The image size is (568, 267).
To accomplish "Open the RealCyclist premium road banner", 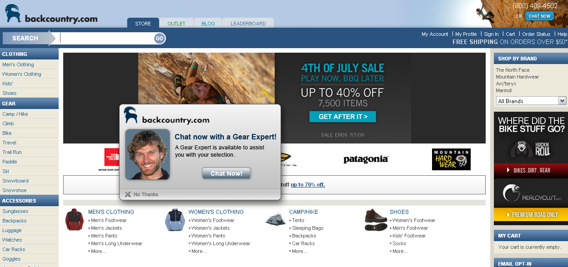I will (531, 200).
